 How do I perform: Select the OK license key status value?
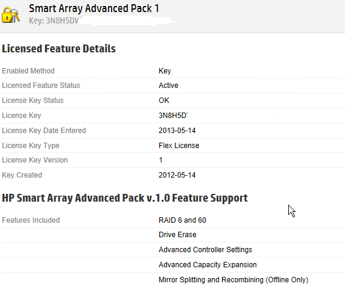coord(164,101)
